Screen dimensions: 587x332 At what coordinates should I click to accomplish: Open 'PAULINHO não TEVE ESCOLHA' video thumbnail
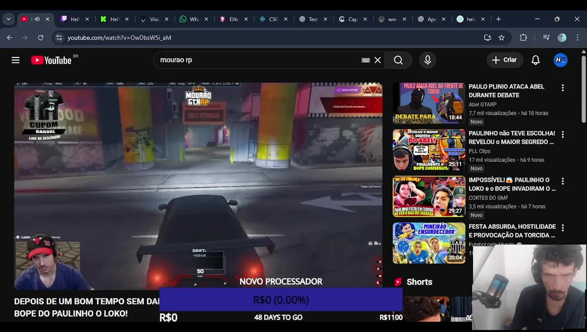tap(429, 150)
